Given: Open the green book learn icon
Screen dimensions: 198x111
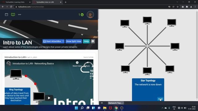Looking at the screenshot, I should 13,14.
